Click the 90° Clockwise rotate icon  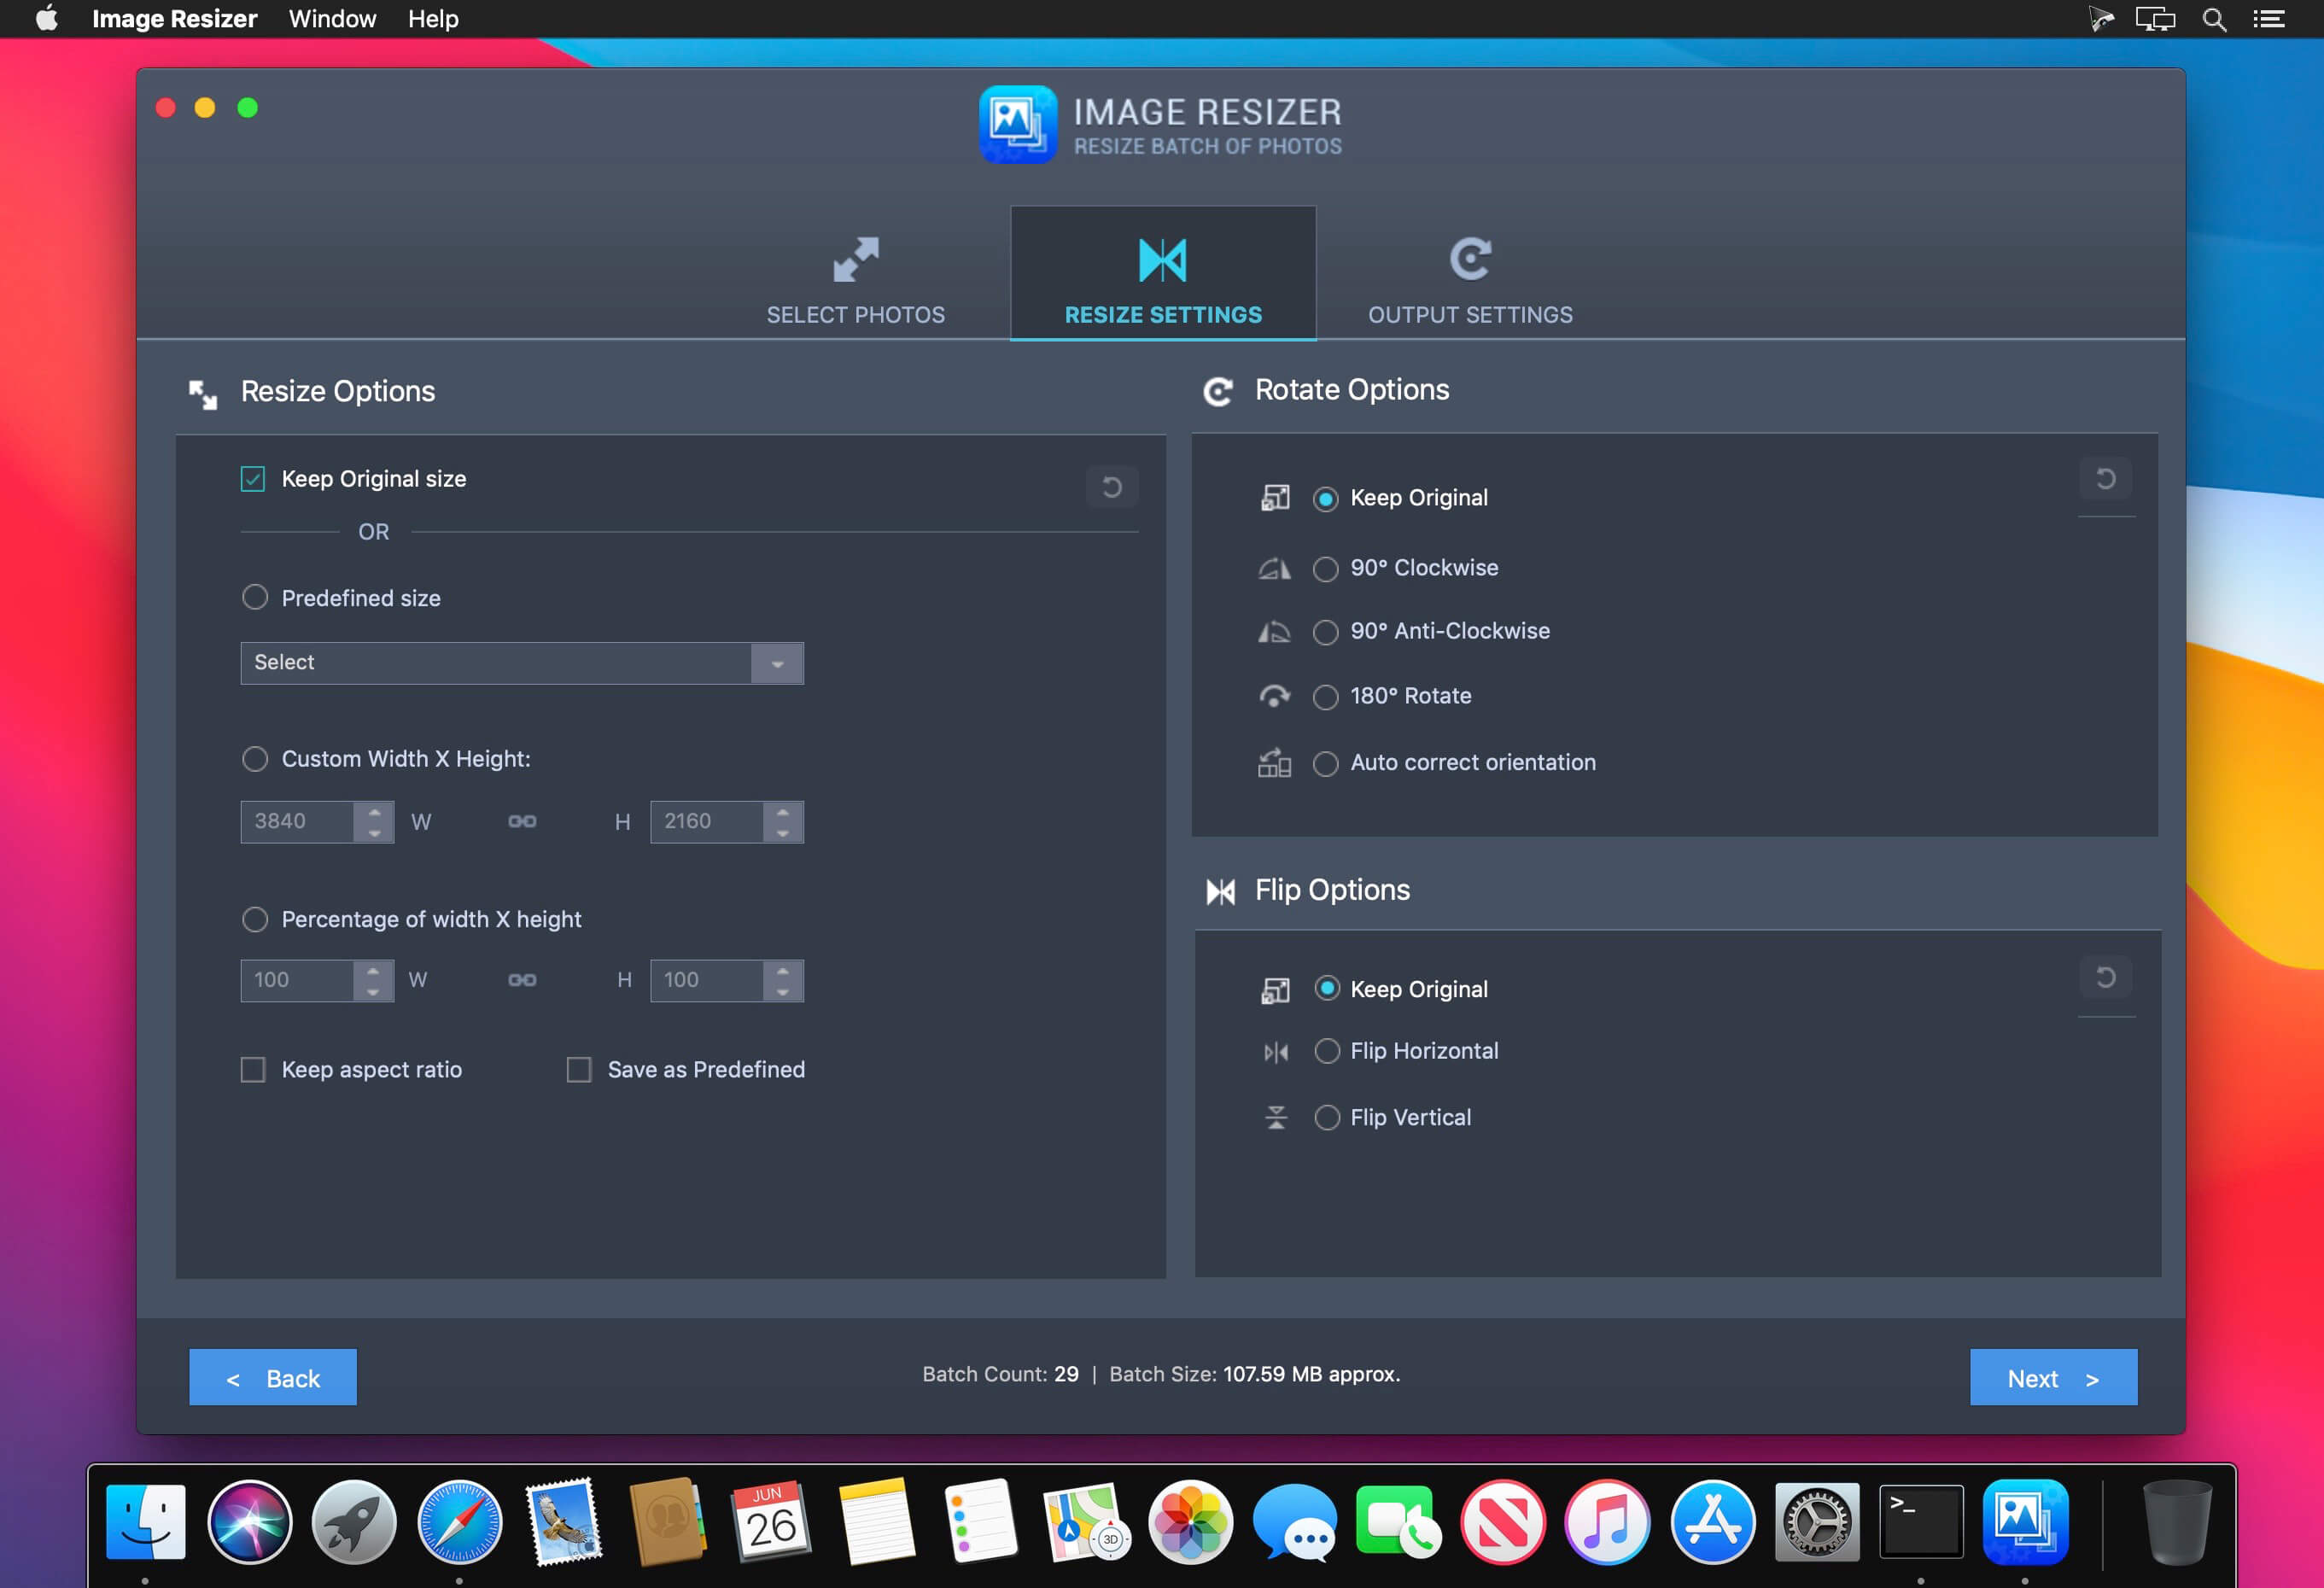tap(1274, 569)
